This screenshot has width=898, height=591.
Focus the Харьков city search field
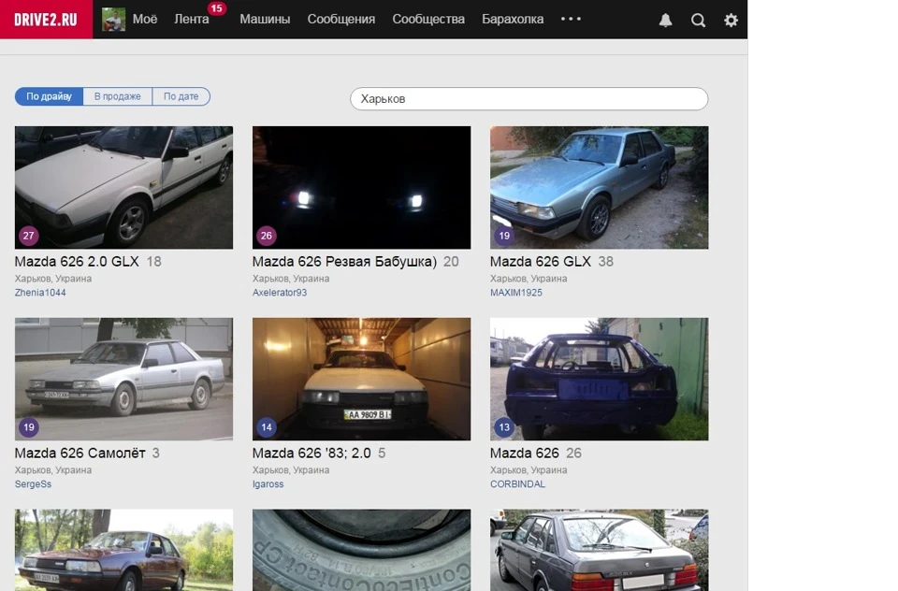pyautogui.click(x=529, y=98)
